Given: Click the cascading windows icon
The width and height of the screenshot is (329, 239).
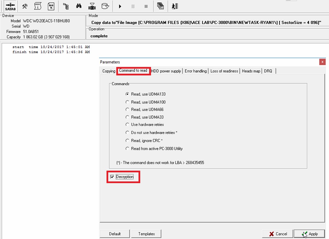Looking at the screenshot, I should (160, 6).
